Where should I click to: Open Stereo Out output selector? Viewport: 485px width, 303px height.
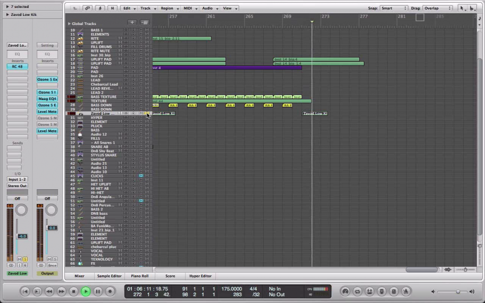coord(18,186)
